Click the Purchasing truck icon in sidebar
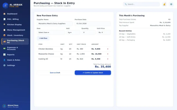The height and width of the screenshot is (110, 177). point(4,42)
